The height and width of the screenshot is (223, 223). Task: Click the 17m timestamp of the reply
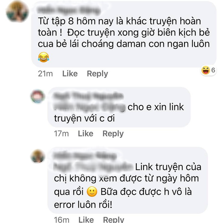(x=61, y=134)
